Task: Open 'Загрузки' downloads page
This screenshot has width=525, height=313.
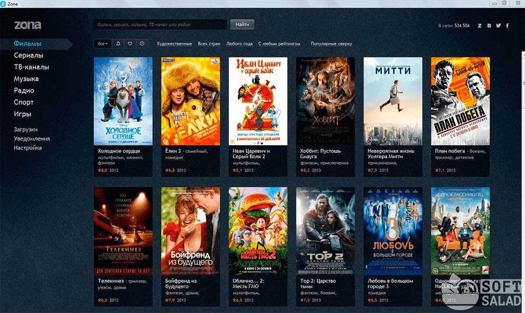Action: (x=25, y=130)
